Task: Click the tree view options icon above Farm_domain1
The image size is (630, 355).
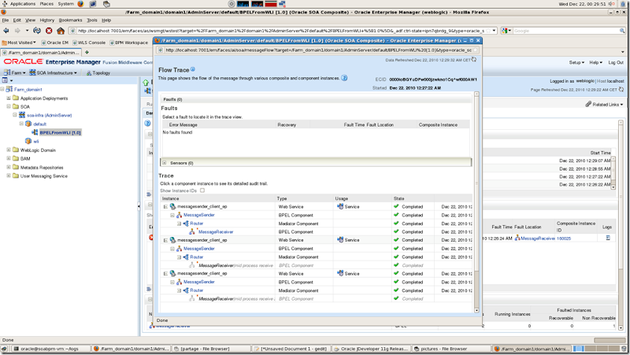Action: pyautogui.click(x=5, y=80)
